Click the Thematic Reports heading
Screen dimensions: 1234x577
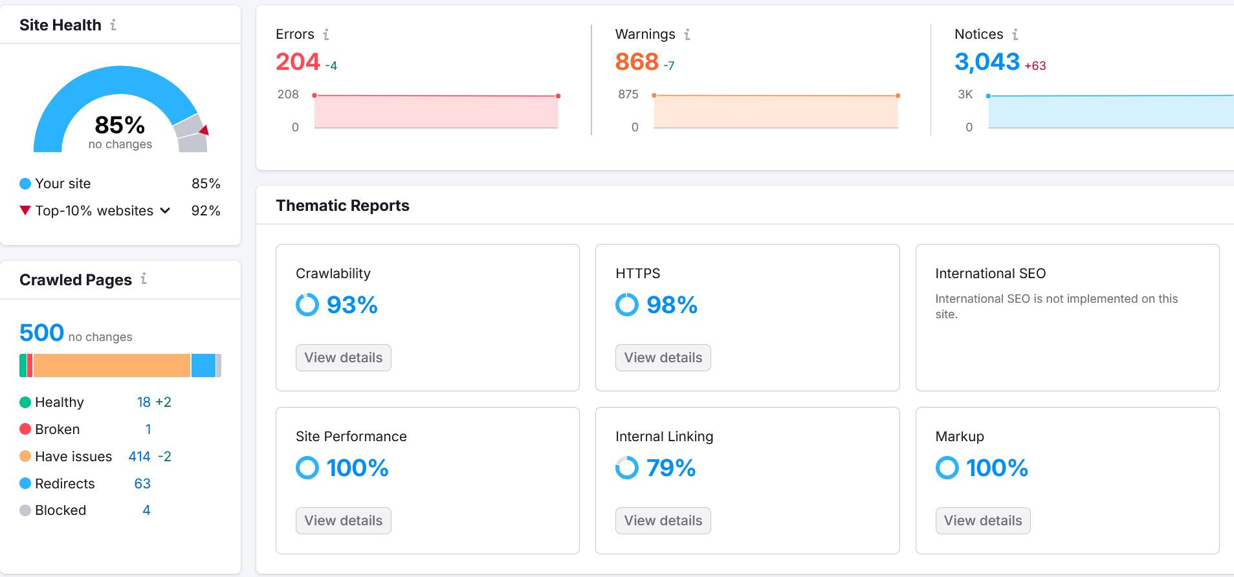pos(343,206)
